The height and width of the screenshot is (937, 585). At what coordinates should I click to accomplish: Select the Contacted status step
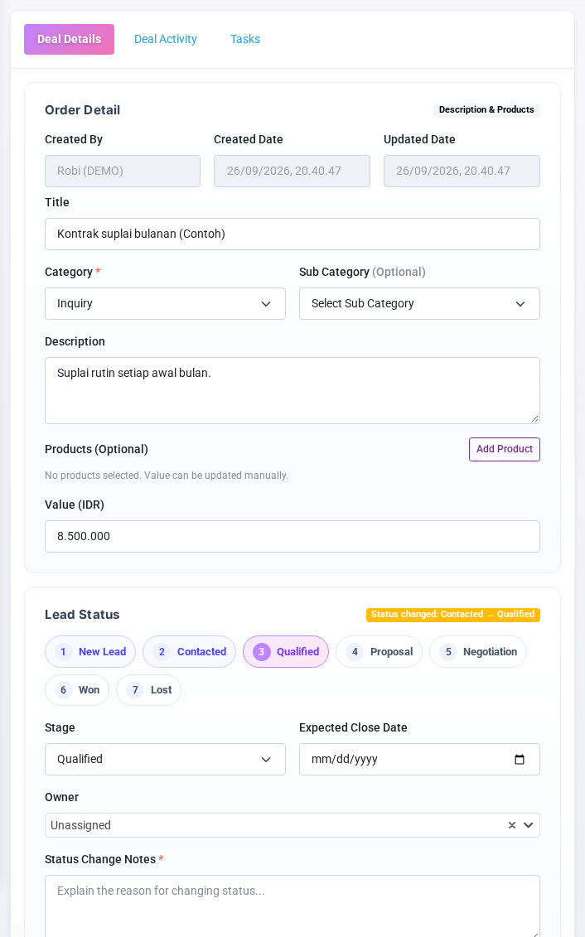pyautogui.click(x=190, y=652)
